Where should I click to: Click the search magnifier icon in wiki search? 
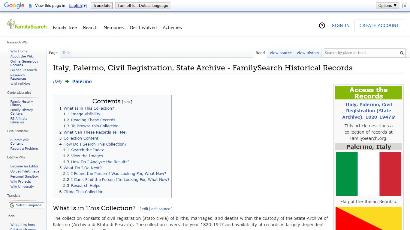click(402, 53)
